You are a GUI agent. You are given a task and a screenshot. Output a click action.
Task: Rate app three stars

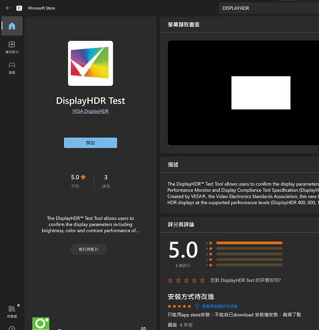pos(187,280)
